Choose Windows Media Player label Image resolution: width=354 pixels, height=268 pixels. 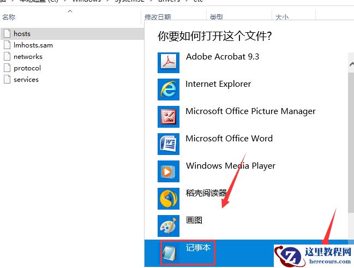click(x=231, y=165)
